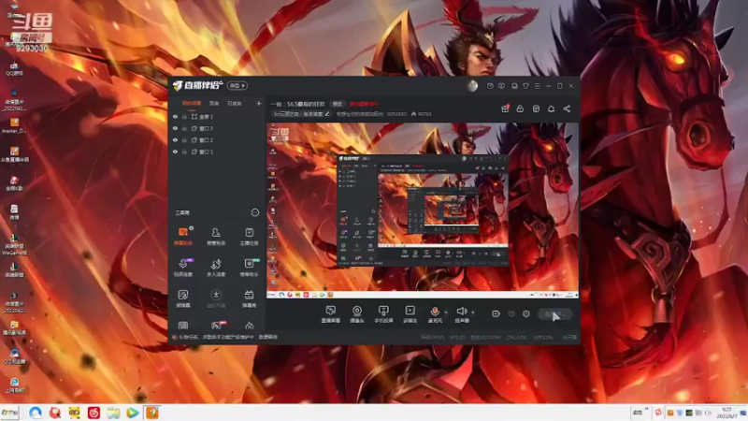Expand the arrow next to the speaker
This screenshot has width=748, height=421.
click(473, 312)
